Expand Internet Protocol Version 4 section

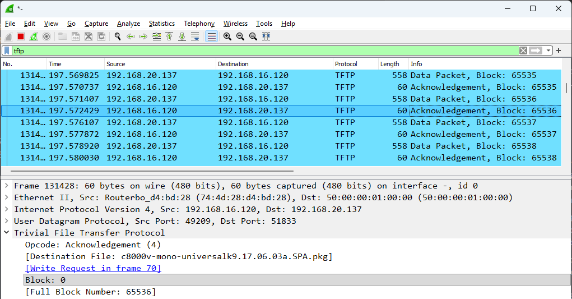coord(7,209)
